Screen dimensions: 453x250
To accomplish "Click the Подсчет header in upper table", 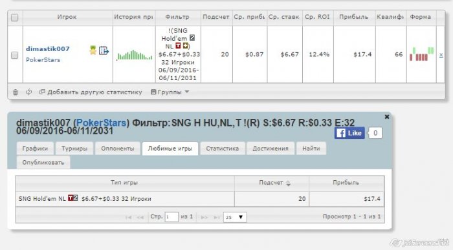I will click(x=216, y=17).
